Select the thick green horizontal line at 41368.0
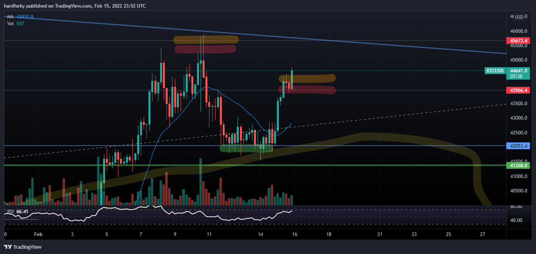 (x=255, y=165)
